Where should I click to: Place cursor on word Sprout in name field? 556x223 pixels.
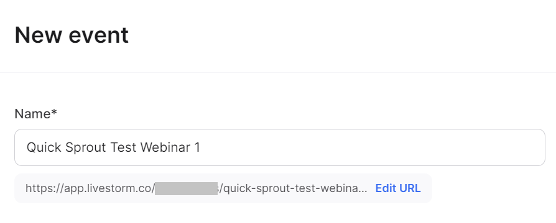pos(86,147)
